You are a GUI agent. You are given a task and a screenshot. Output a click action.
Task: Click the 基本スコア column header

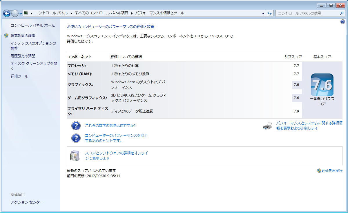[322, 57]
